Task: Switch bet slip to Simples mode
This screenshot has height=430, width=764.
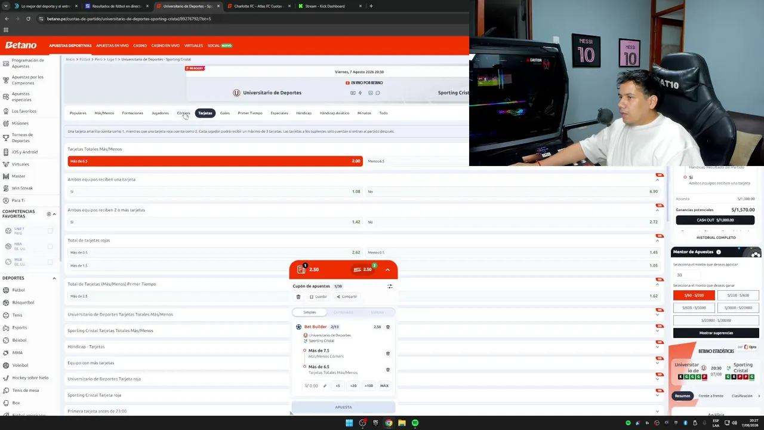Action: (x=309, y=312)
